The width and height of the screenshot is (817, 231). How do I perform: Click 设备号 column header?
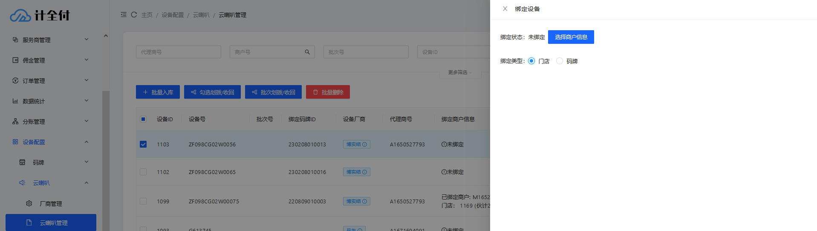pyautogui.click(x=197, y=119)
